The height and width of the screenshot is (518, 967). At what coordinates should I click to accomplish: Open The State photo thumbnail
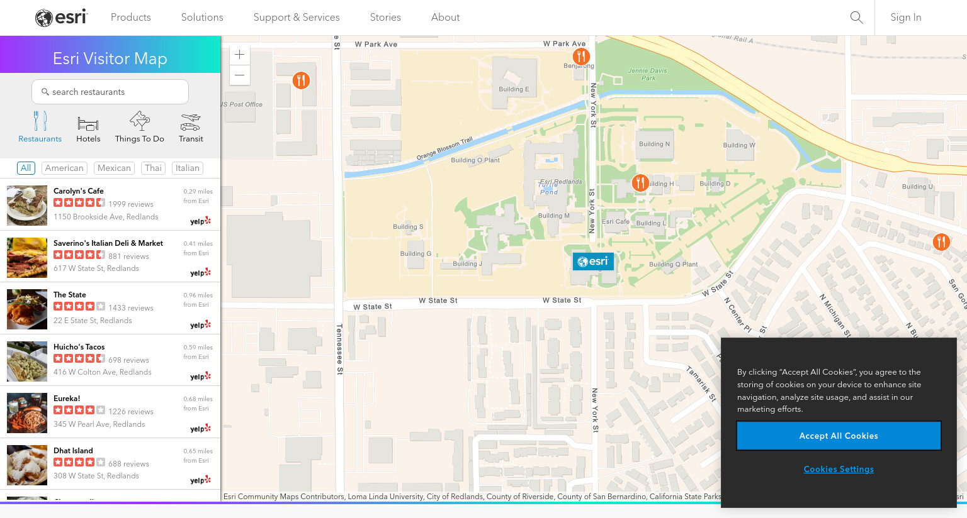27,309
